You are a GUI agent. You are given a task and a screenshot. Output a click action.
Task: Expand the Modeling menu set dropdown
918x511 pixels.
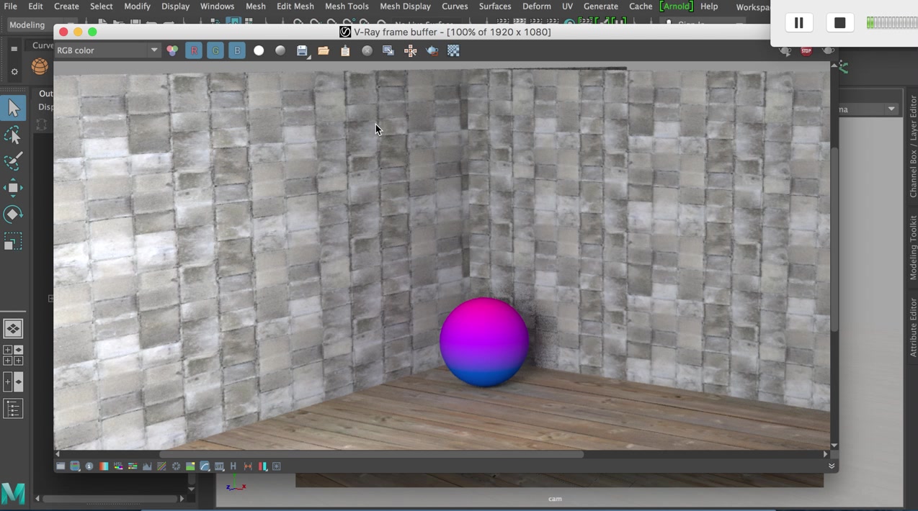(36, 24)
